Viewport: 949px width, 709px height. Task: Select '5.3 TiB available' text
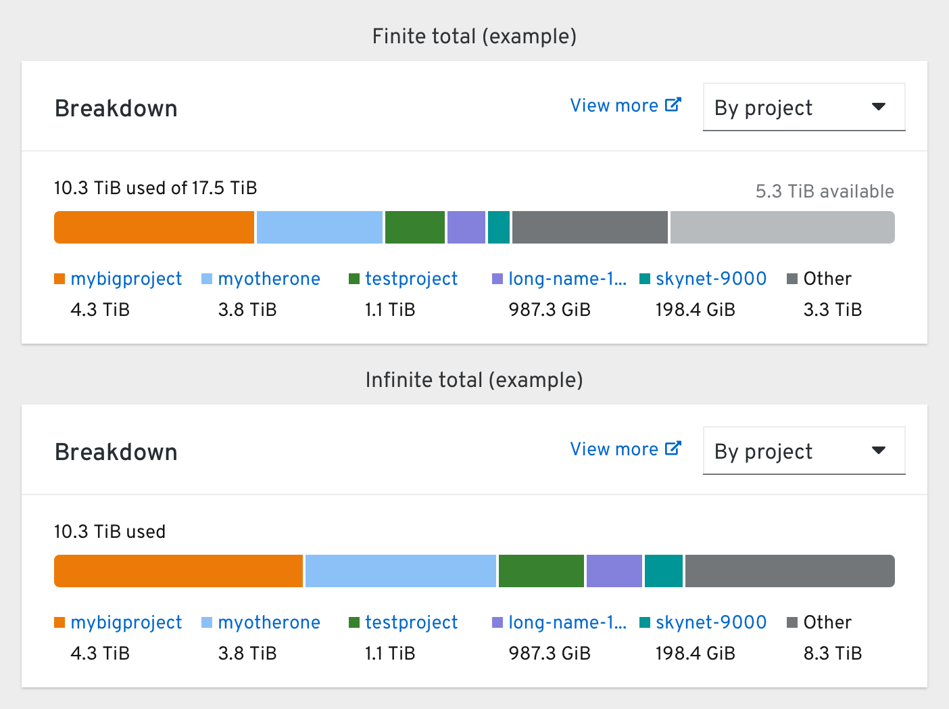[x=825, y=191]
